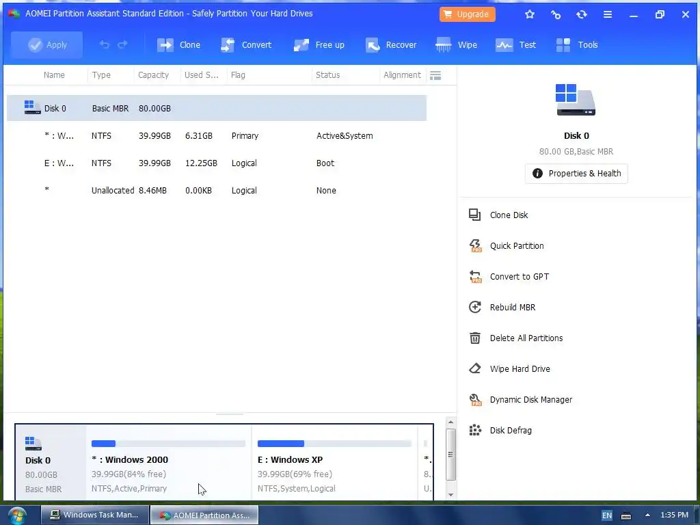The height and width of the screenshot is (525, 700).
Task: Click the Windows 2000 usage bar
Action: point(168,443)
